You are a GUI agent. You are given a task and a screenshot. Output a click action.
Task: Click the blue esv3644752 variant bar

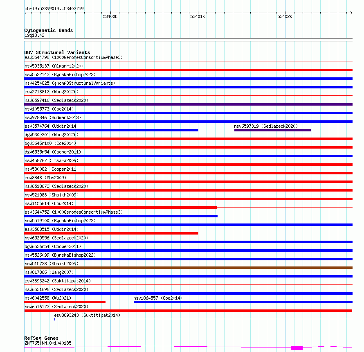click(x=121, y=216)
